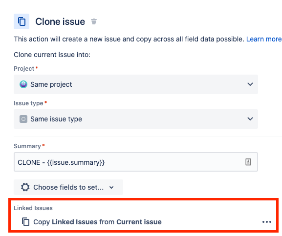Click the Same issue type grey icon
282x236 pixels.
coord(23,119)
